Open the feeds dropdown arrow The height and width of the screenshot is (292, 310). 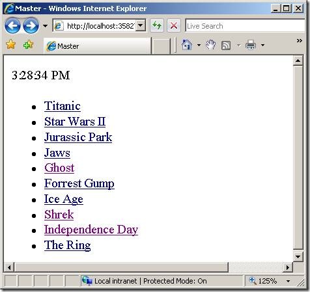pyautogui.click(x=239, y=45)
